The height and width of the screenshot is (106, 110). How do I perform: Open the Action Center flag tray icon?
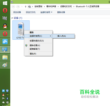[3, 99]
